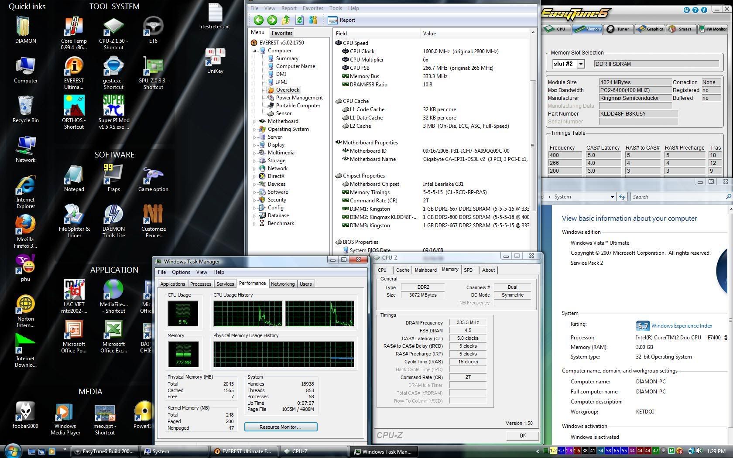The width and height of the screenshot is (733, 458).
Task: Click the volume icon in system tray
Action: pos(699,451)
